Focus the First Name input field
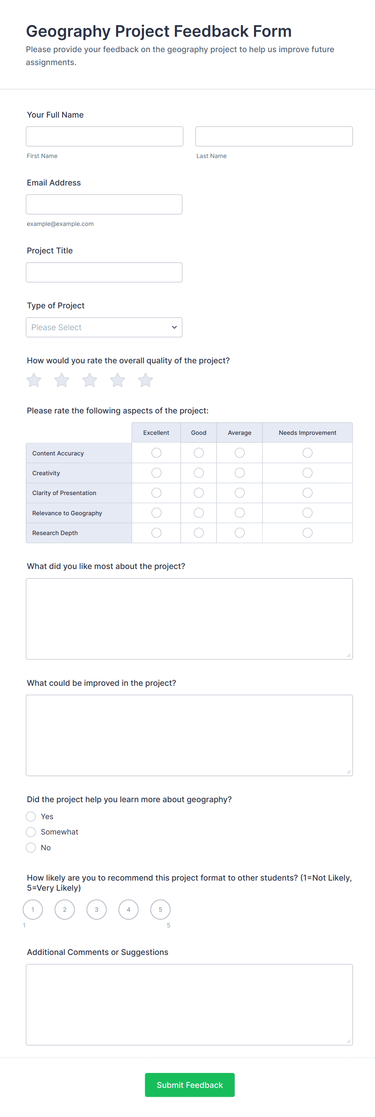 tap(104, 137)
